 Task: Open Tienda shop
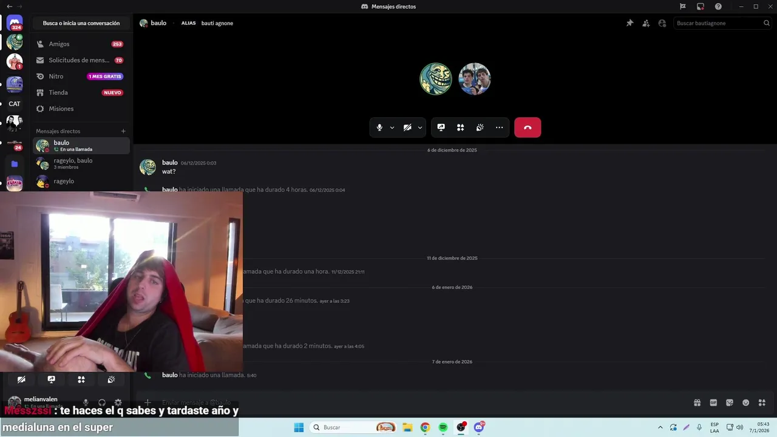(x=81, y=92)
